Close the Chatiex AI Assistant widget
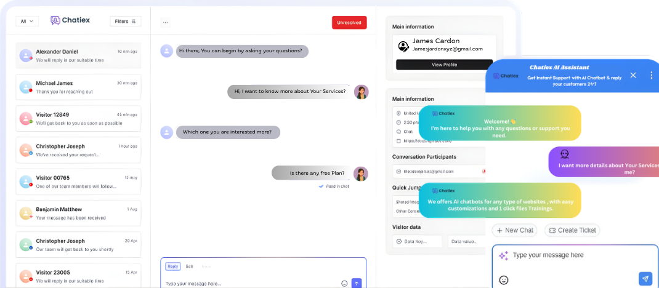Image resolution: width=659 pixels, height=288 pixels. [633, 75]
